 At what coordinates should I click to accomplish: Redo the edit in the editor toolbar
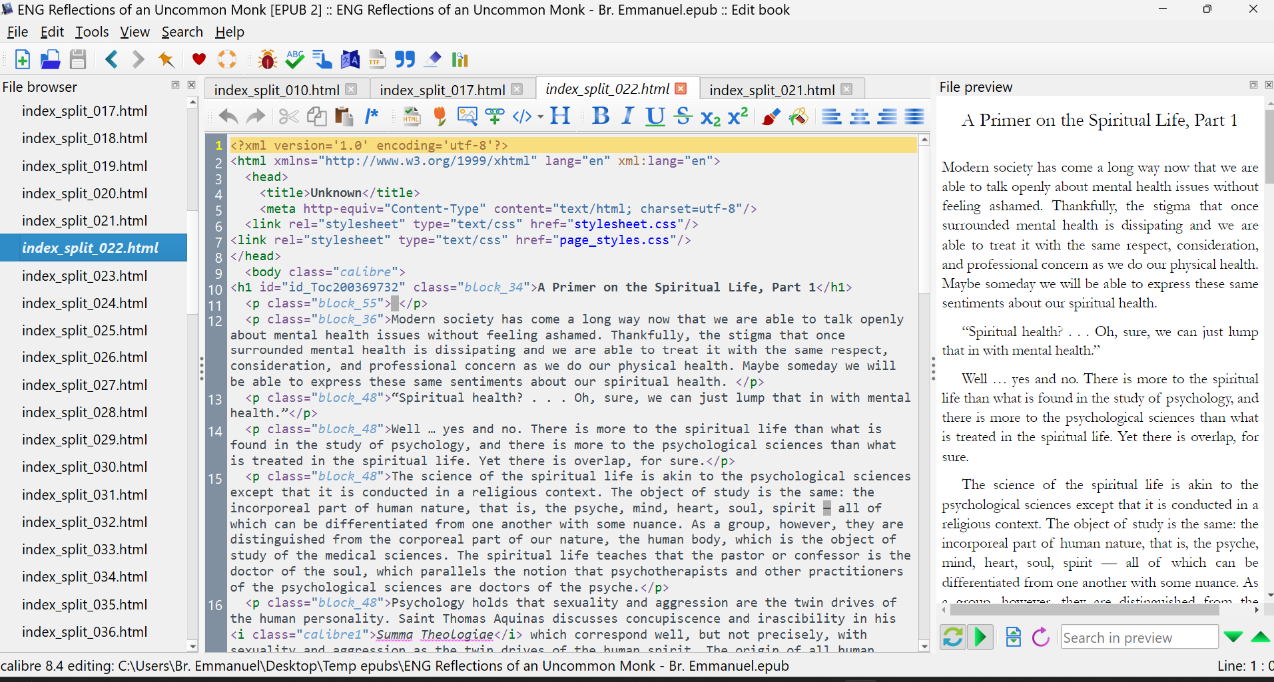coord(256,117)
